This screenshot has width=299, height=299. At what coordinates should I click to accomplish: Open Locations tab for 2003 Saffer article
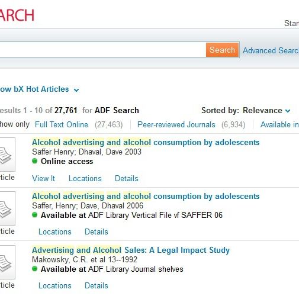(85, 178)
